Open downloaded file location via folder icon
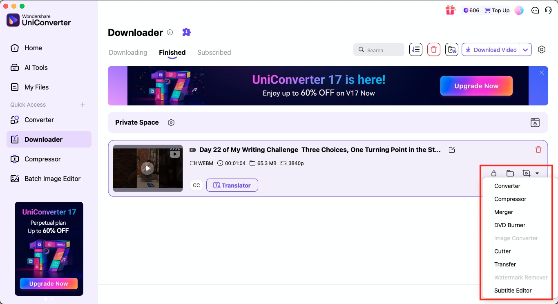Image resolution: width=558 pixels, height=304 pixels. pyautogui.click(x=510, y=173)
